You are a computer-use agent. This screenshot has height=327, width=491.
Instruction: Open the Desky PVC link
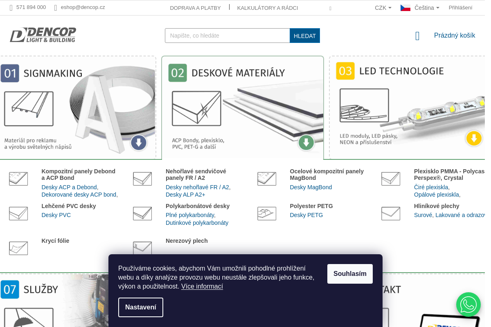click(x=56, y=215)
